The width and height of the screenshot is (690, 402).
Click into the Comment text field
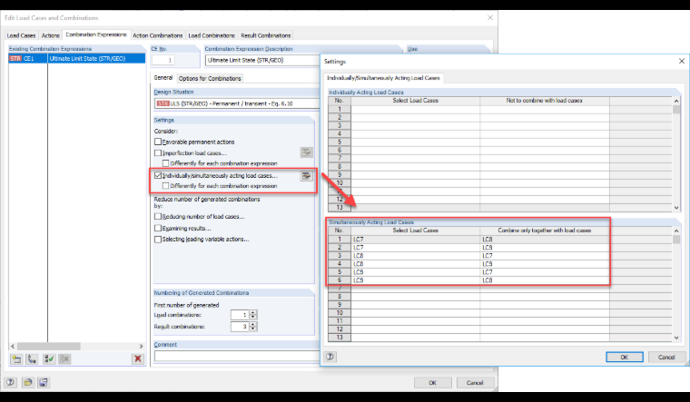point(237,356)
